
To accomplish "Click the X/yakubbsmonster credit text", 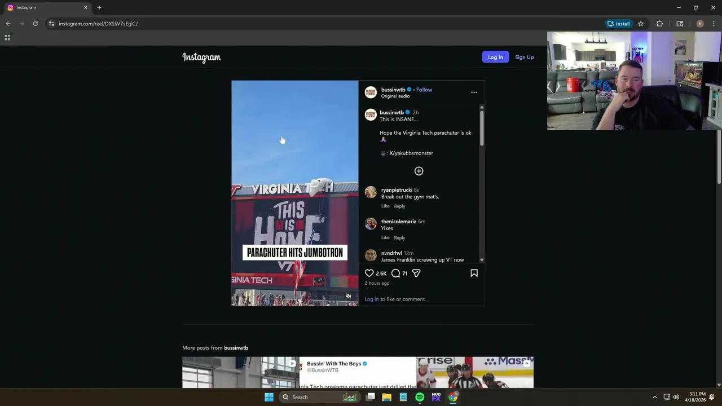I will pyautogui.click(x=411, y=153).
